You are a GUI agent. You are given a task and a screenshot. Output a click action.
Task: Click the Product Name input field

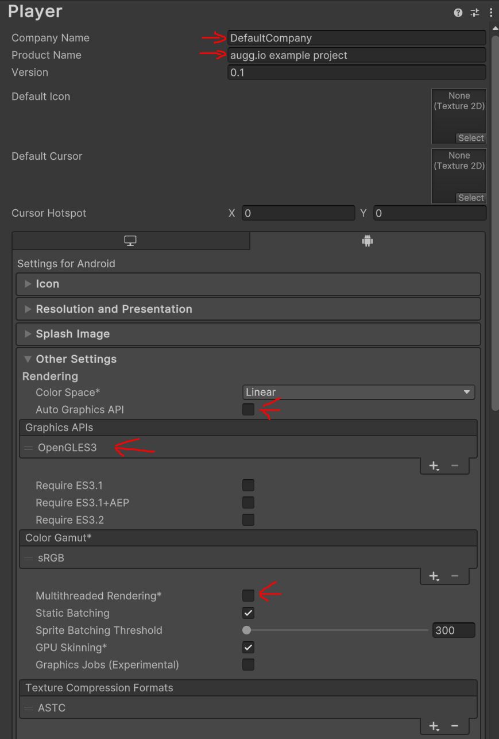point(356,55)
